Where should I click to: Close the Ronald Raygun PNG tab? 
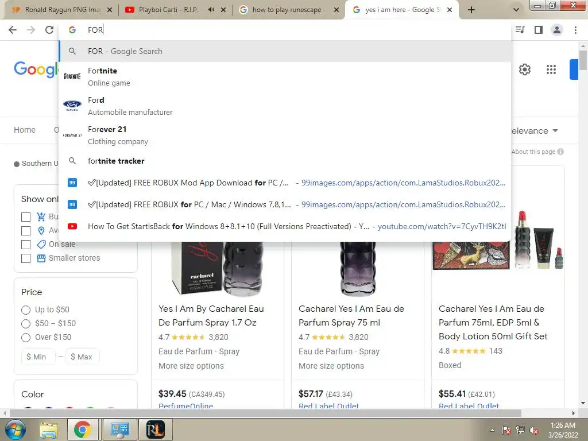(110, 10)
